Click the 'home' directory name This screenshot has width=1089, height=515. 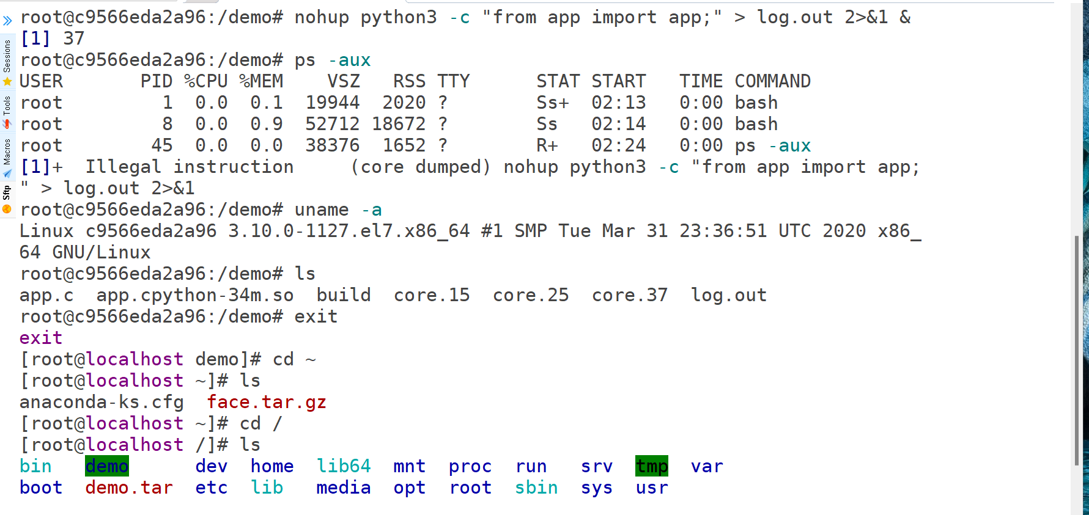pyautogui.click(x=272, y=466)
